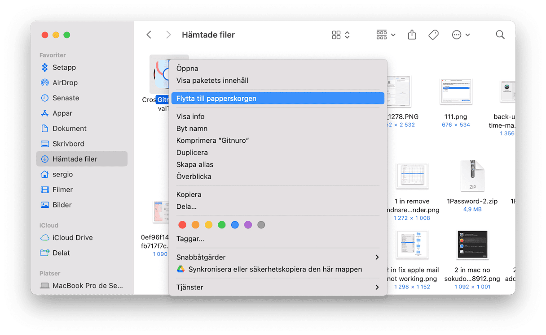Select the 1Password-2.zip file thumbnail
The image size is (546, 335).
pyautogui.click(x=472, y=176)
